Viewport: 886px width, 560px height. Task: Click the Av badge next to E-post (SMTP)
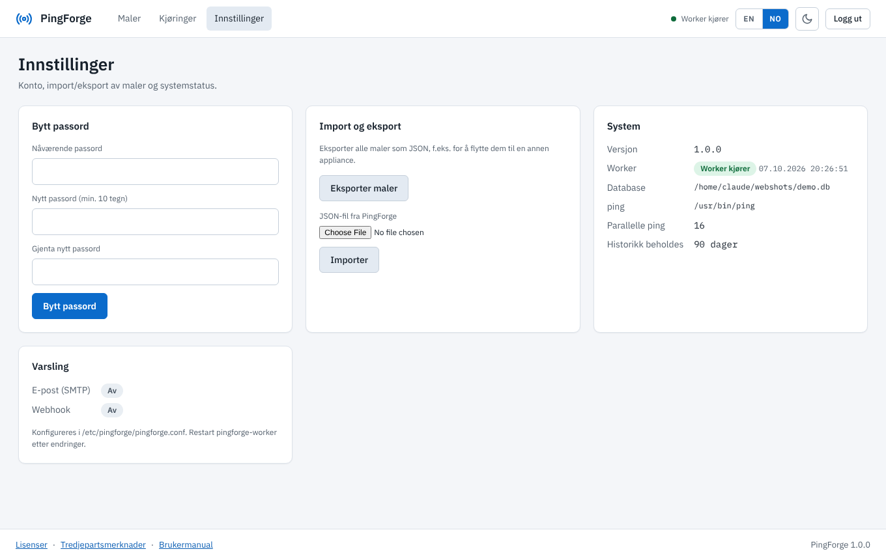pyautogui.click(x=112, y=391)
